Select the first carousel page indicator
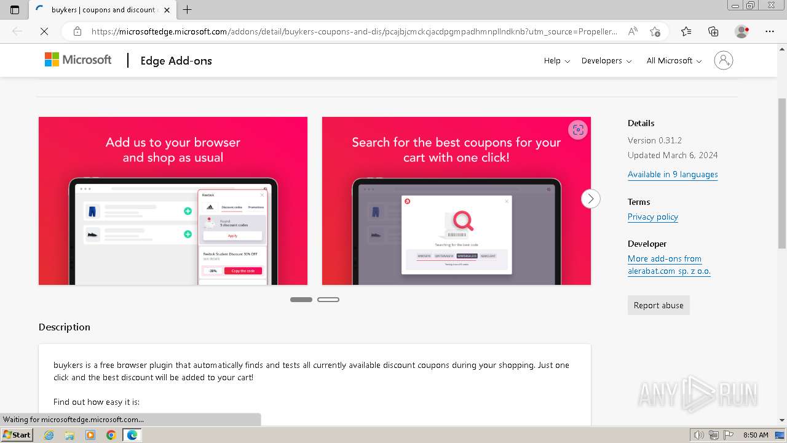The height and width of the screenshot is (443, 787). point(301,300)
